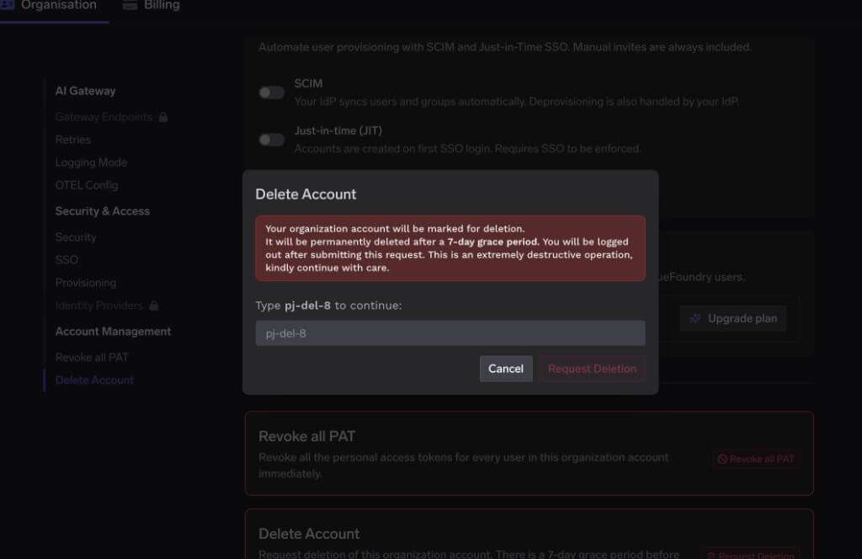This screenshot has height=559, width=862.
Task: Click the Billing card icon
Action: 130,5
